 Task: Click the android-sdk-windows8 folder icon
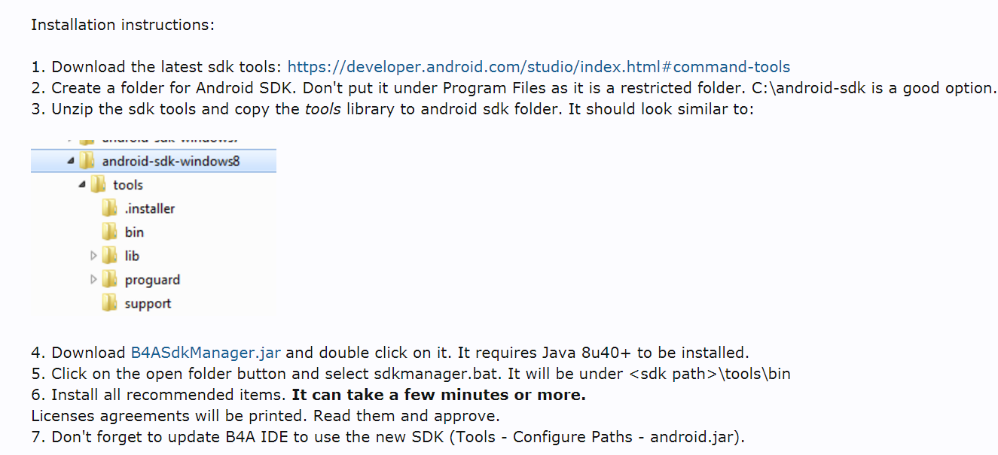tap(87, 161)
